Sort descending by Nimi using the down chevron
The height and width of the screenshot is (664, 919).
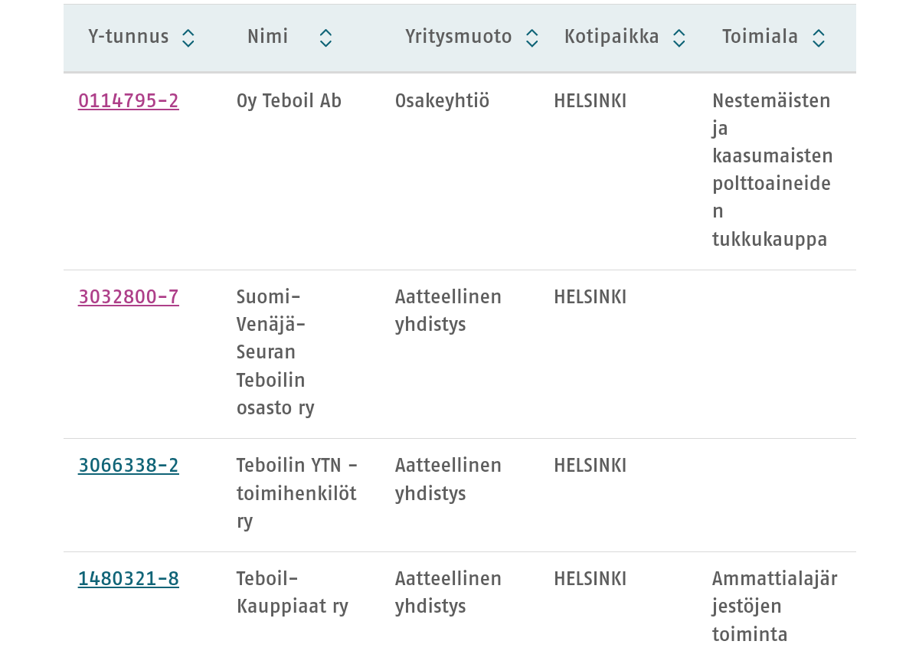coord(325,43)
